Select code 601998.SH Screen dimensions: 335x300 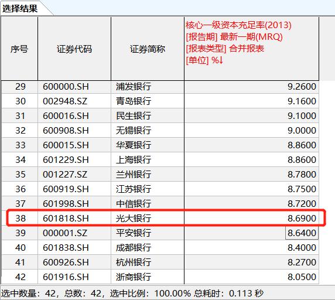[66, 204]
